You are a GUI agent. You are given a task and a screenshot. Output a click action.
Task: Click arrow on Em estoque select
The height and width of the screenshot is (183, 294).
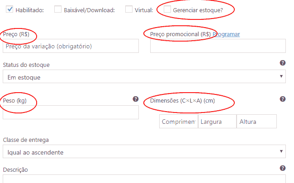click(x=281, y=76)
